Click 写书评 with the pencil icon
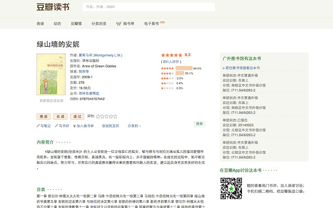This screenshot has width=333, height=208. click(62, 126)
